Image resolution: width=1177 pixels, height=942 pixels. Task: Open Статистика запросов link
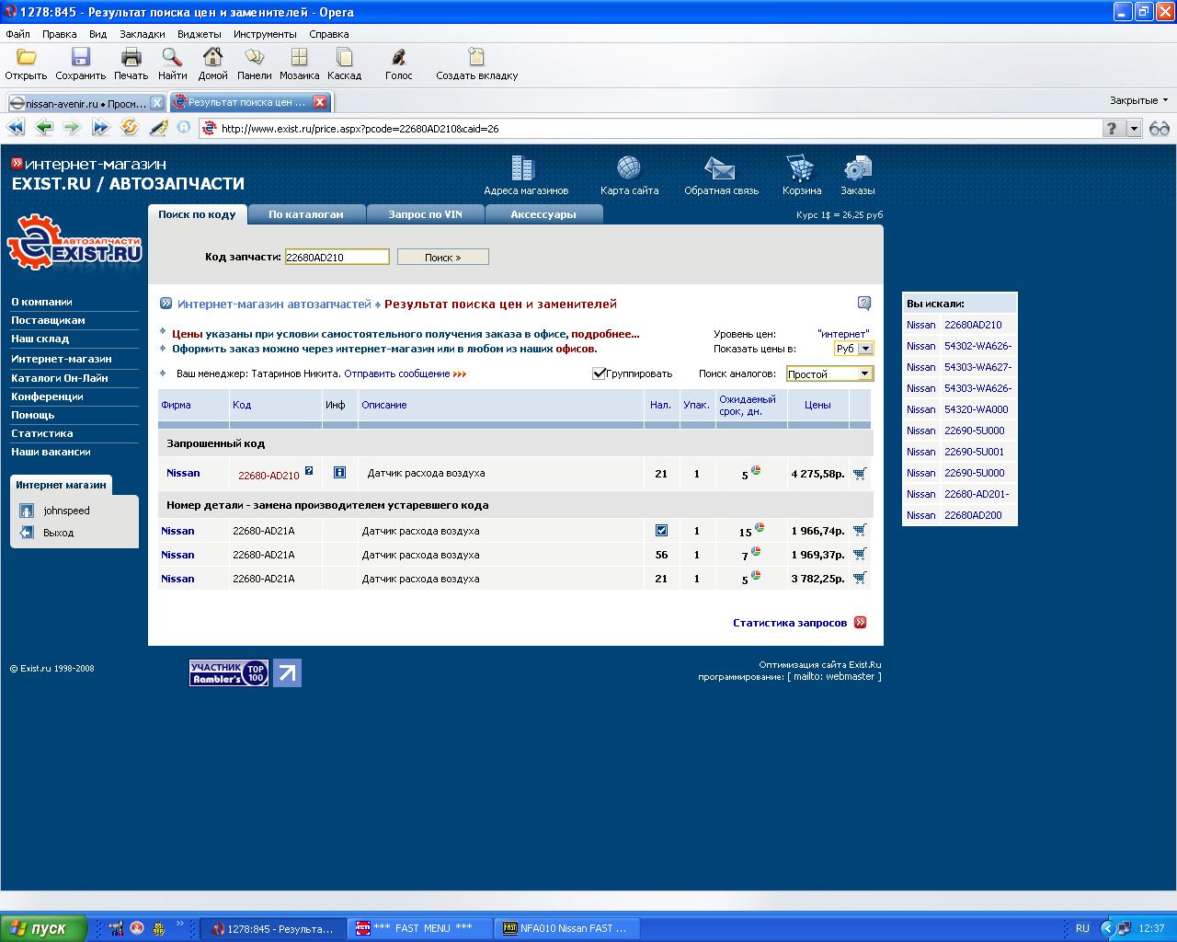[790, 623]
